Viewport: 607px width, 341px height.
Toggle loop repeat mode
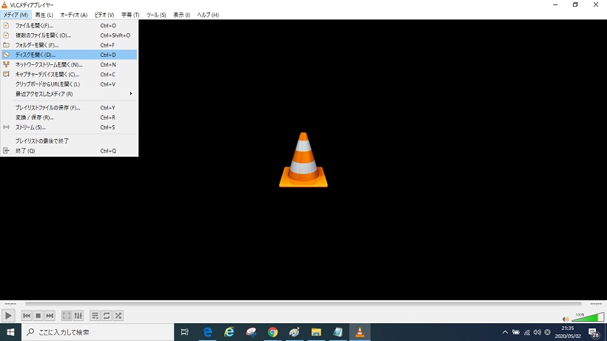tap(107, 316)
